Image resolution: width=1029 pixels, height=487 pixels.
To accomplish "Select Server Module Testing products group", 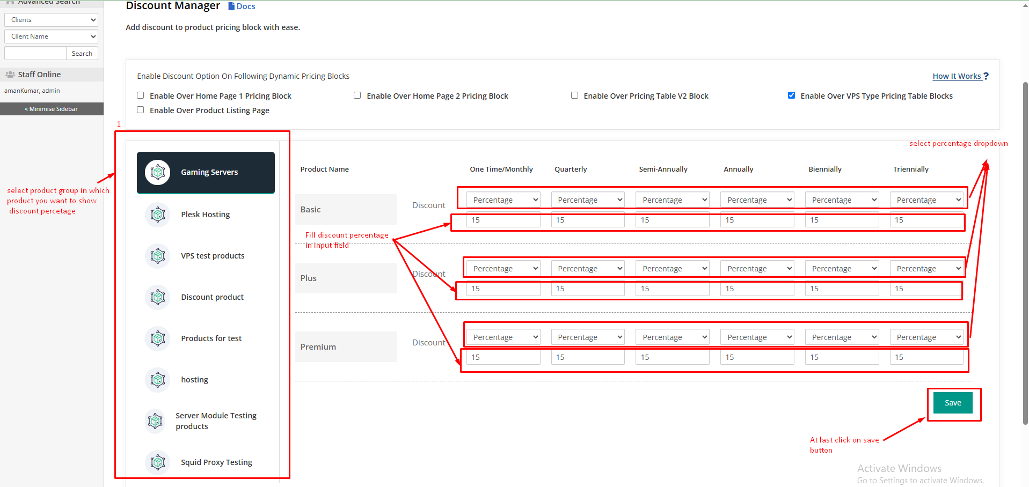I will pyautogui.click(x=216, y=421).
